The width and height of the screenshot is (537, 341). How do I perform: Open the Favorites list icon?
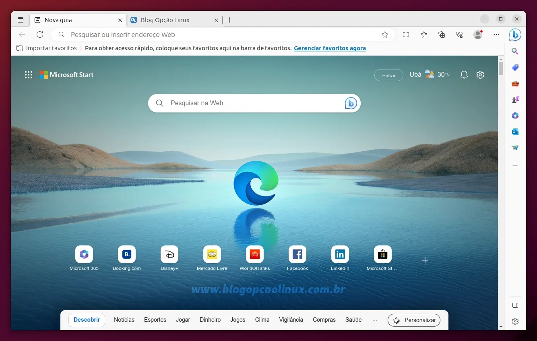pos(424,35)
